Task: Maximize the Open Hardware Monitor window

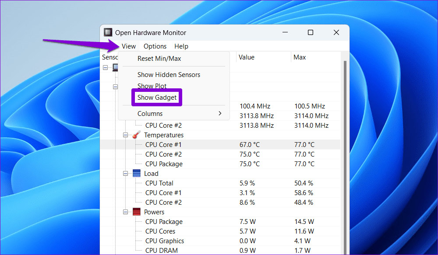Action: [x=311, y=32]
